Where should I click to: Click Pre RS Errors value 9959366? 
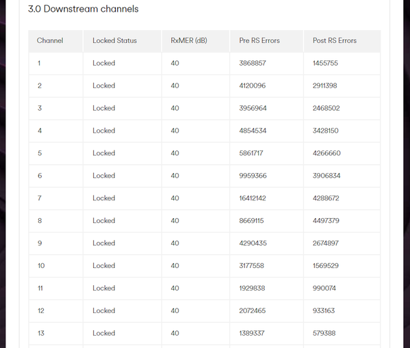coord(253,175)
